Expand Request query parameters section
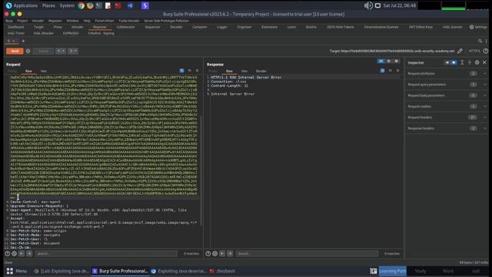The image size is (492, 277). (447, 85)
